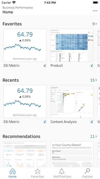Click the Business Performance site title

click(x=18, y=7)
